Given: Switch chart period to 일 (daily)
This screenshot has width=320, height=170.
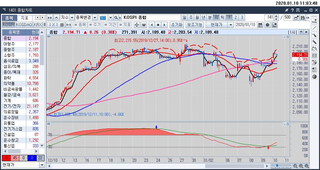Looking at the screenshot, I should (x=184, y=17).
